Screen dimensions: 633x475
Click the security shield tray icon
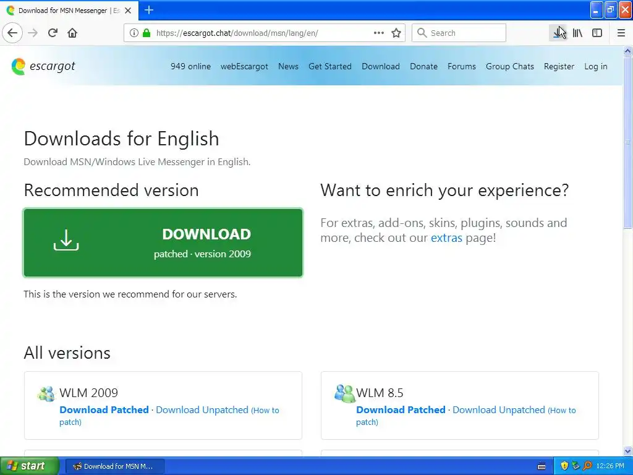(x=564, y=466)
